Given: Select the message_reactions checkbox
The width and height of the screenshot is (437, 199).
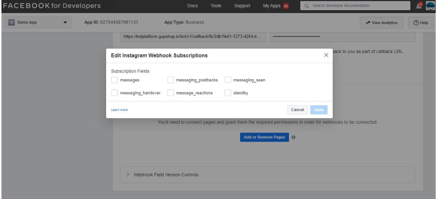Looking at the screenshot, I should pos(170,93).
